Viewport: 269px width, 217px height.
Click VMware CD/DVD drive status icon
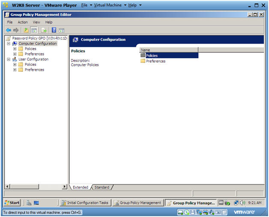pyautogui.click(x=187, y=212)
